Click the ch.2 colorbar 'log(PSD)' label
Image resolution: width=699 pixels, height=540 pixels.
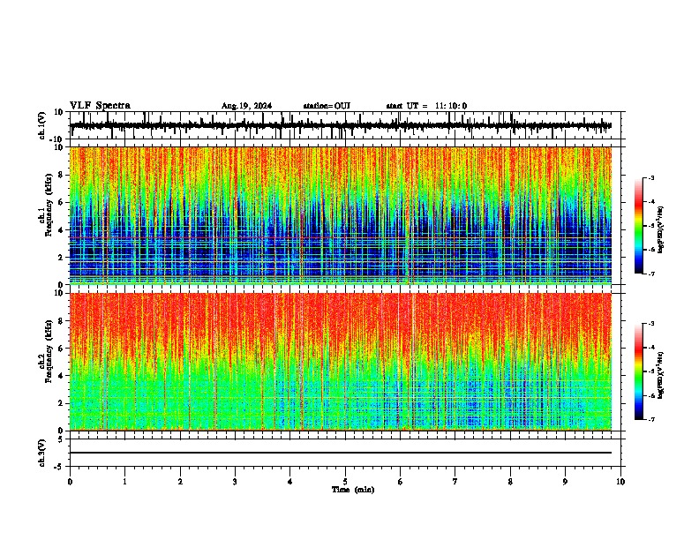point(660,375)
